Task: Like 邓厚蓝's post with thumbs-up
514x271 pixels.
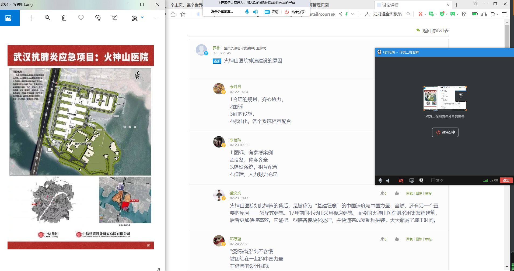Action: 397,239
